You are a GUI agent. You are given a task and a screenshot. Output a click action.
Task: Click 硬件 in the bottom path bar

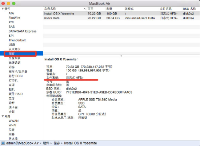click(x=46, y=143)
